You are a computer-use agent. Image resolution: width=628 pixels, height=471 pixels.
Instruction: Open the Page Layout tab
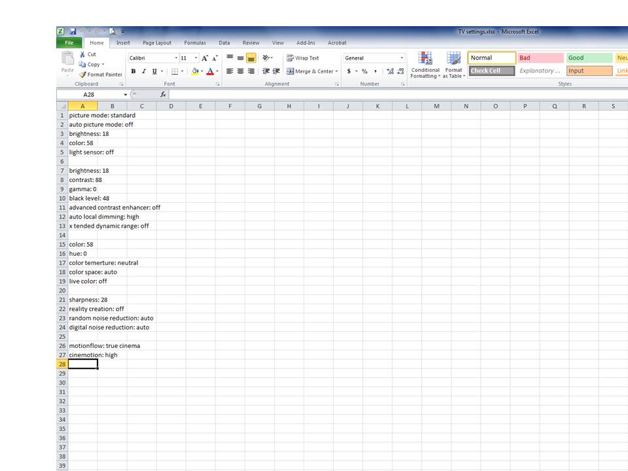click(x=157, y=43)
